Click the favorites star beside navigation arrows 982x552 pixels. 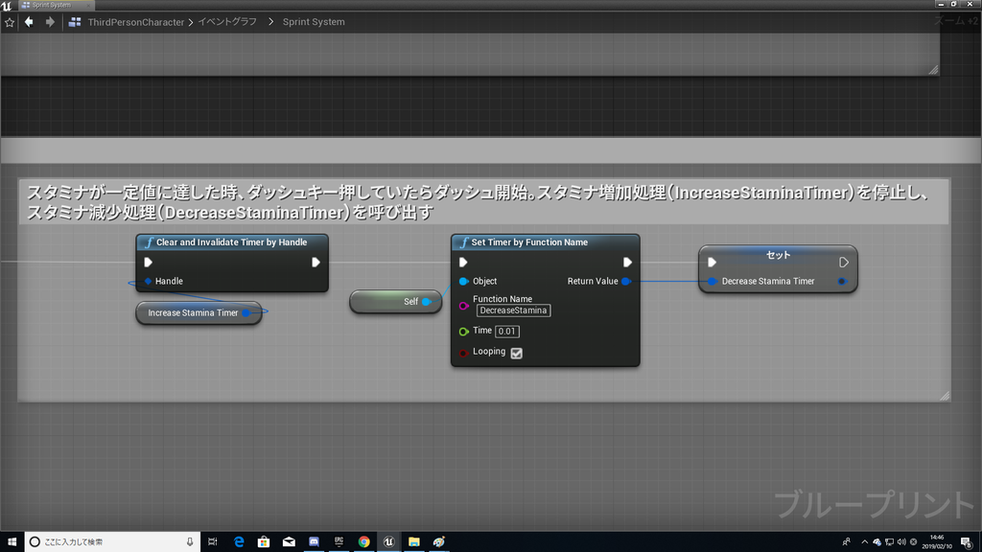tap(9, 21)
